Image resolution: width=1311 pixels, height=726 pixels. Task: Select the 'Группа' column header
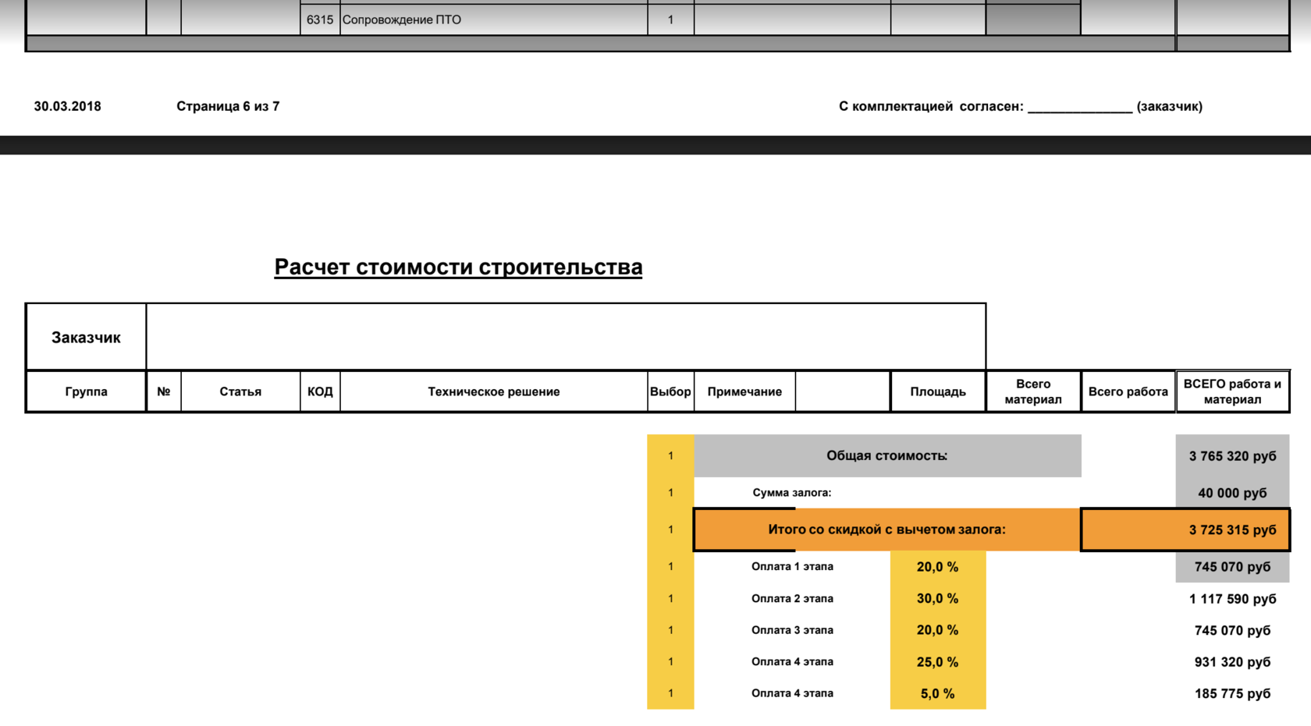[x=86, y=391]
